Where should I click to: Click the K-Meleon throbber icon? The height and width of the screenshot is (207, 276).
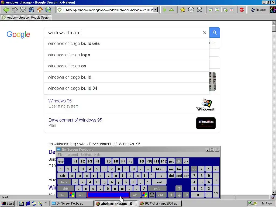point(272,10)
